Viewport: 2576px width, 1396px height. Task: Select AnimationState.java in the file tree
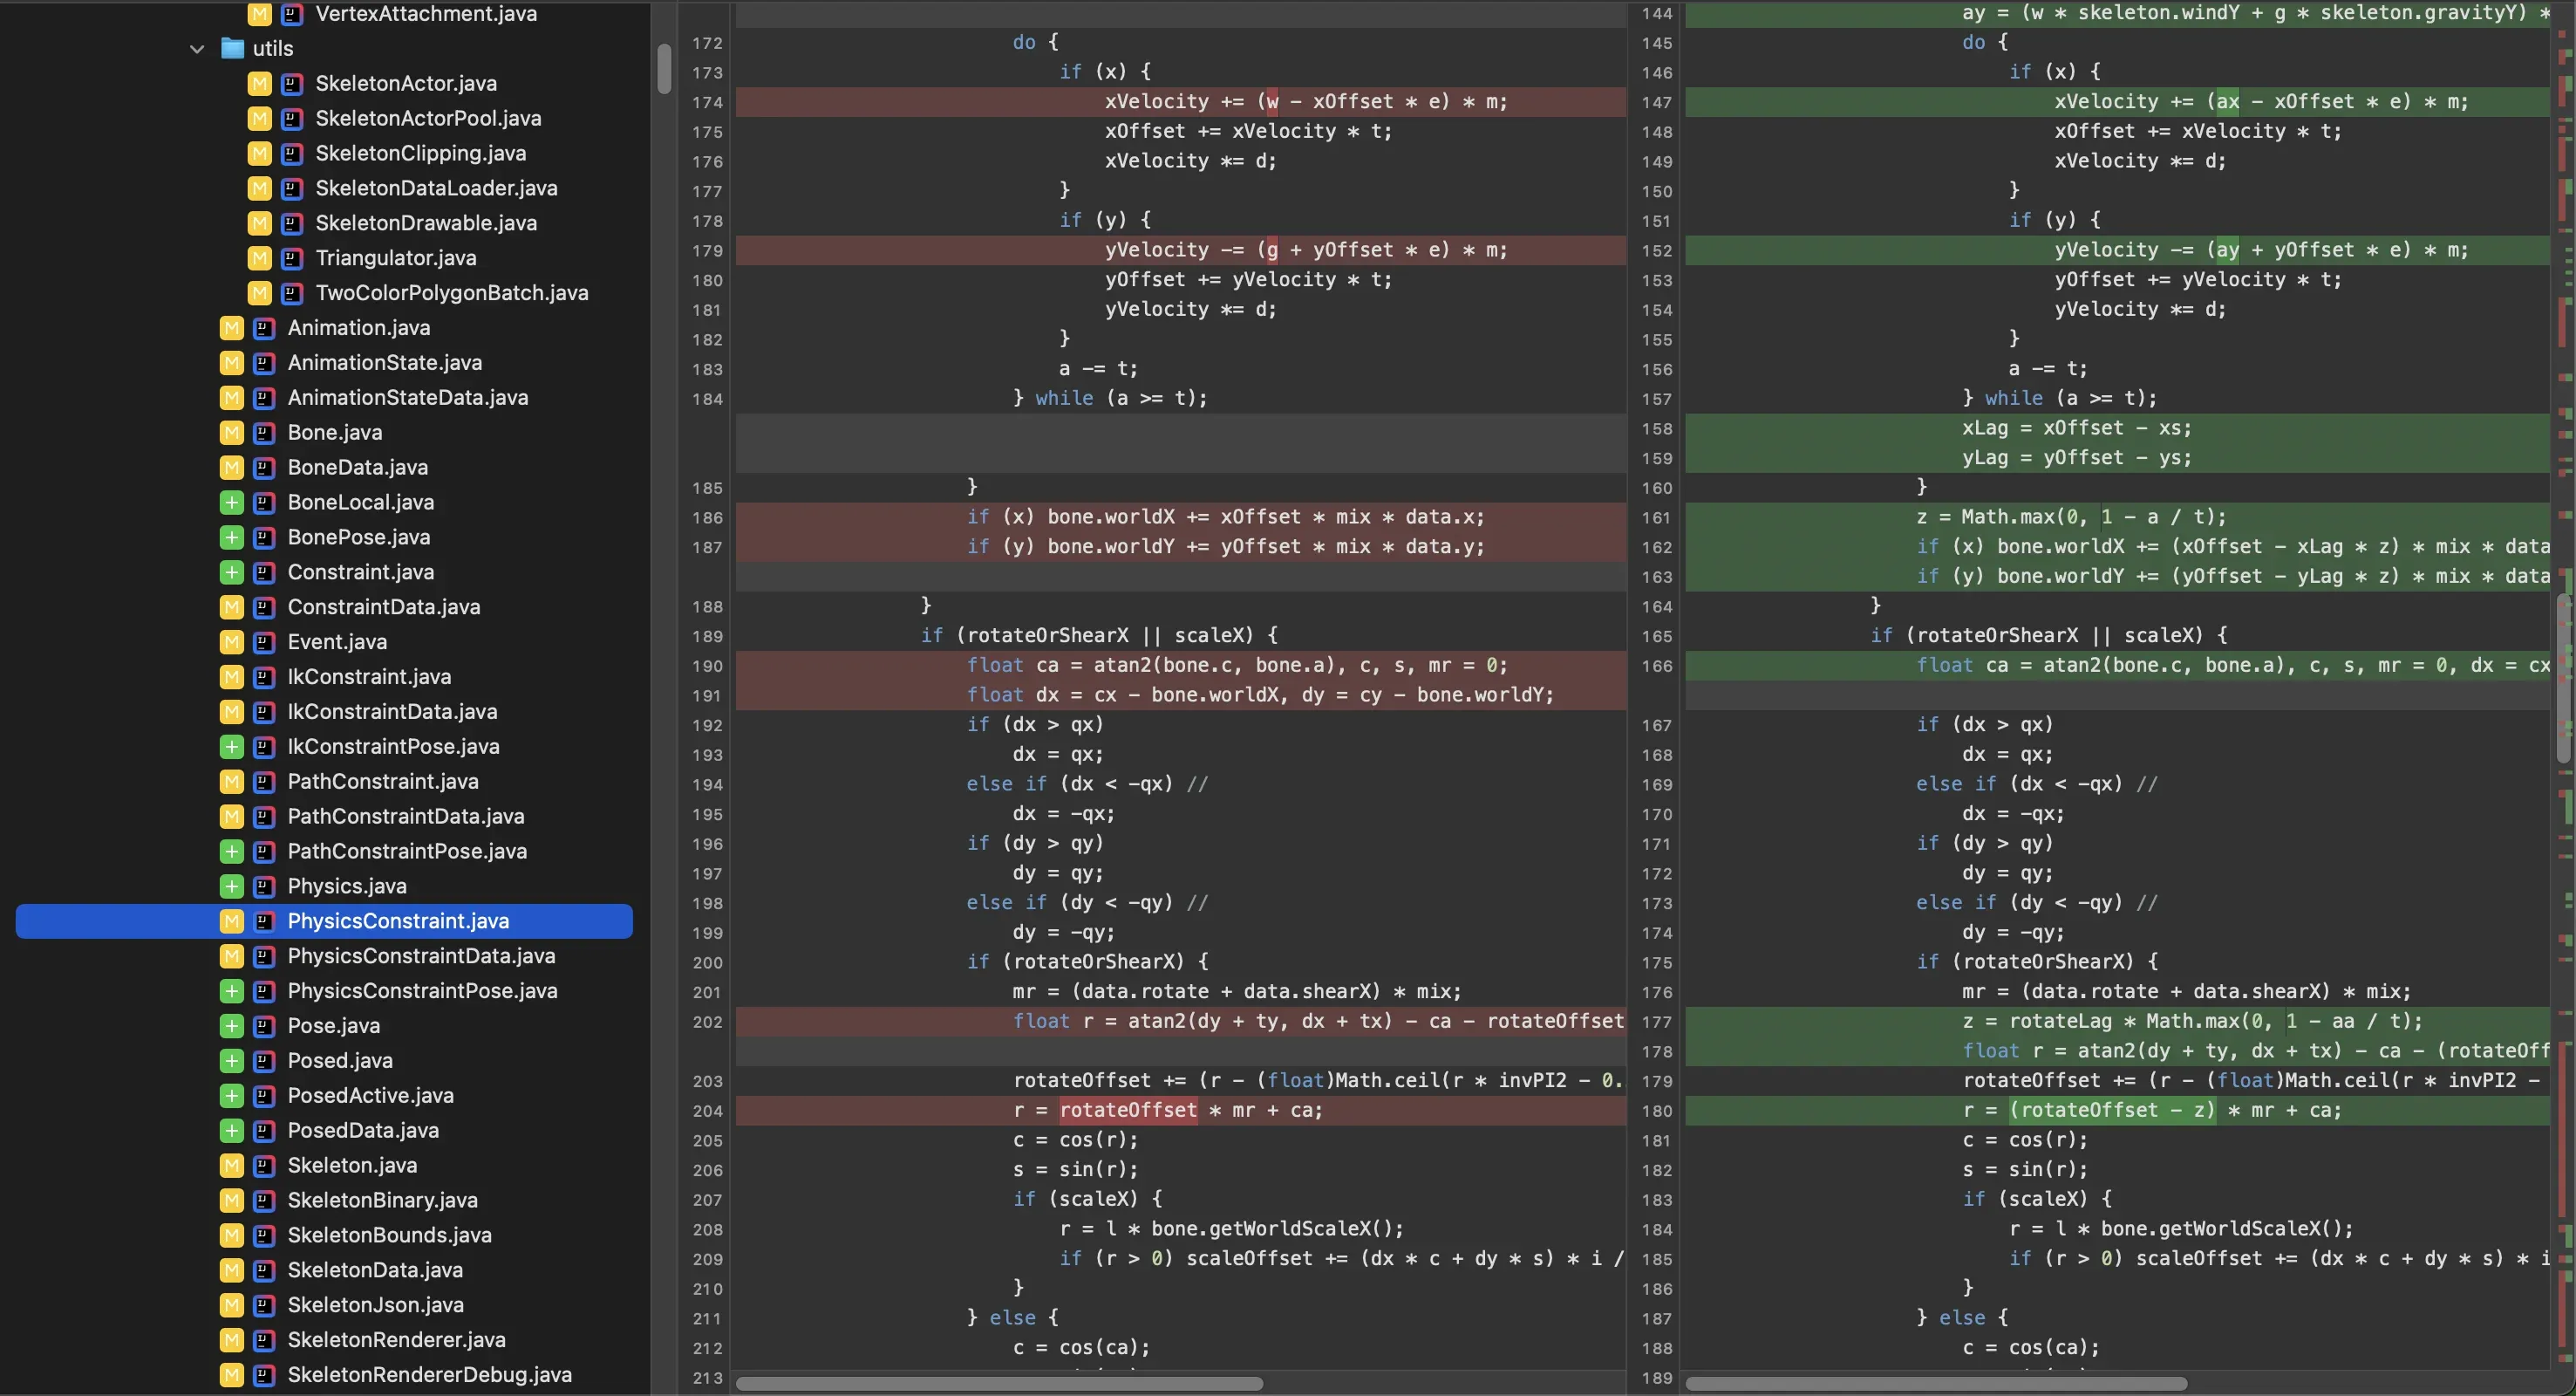click(385, 362)
